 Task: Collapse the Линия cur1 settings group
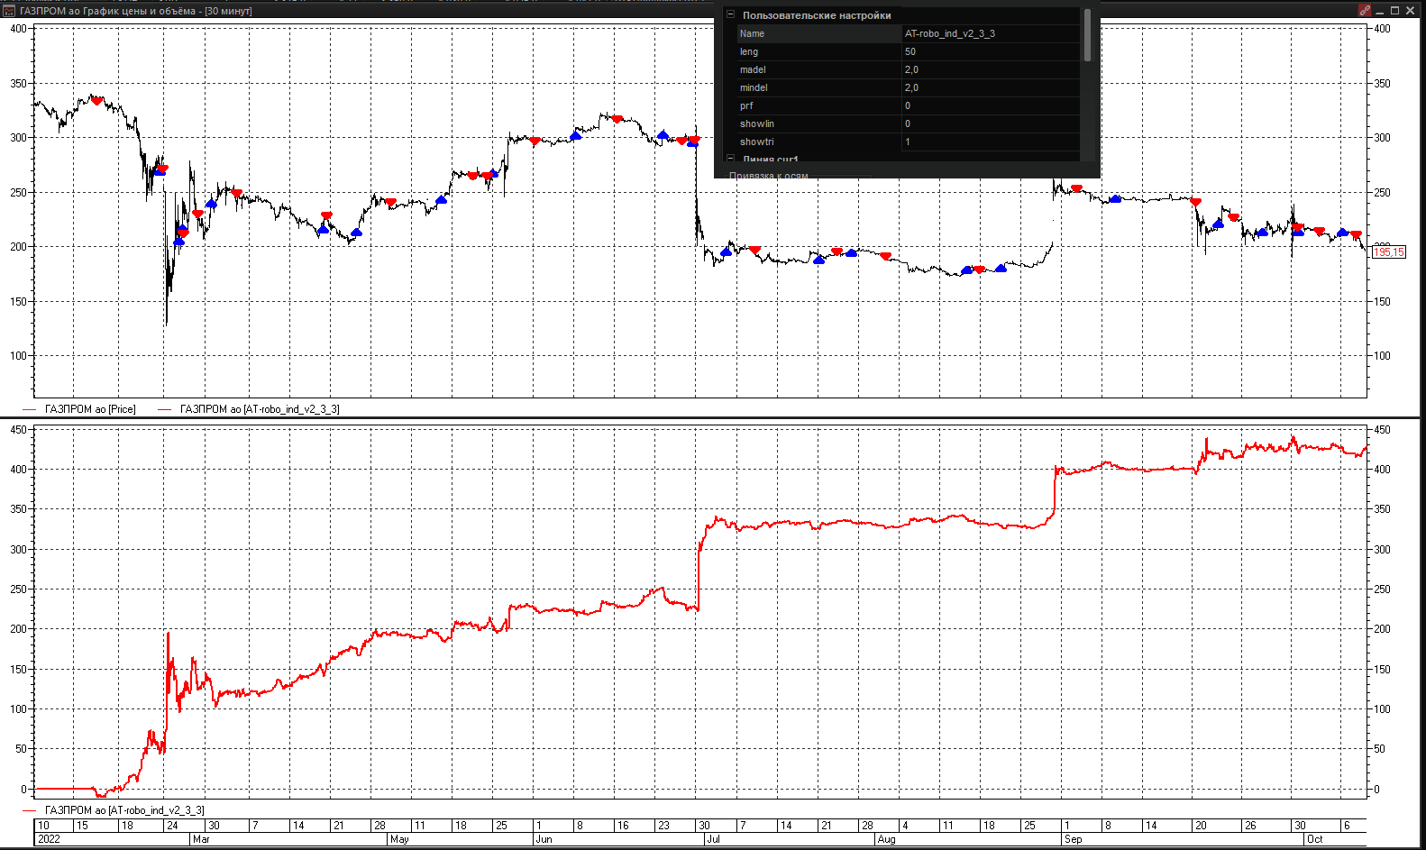coord(731,159)
